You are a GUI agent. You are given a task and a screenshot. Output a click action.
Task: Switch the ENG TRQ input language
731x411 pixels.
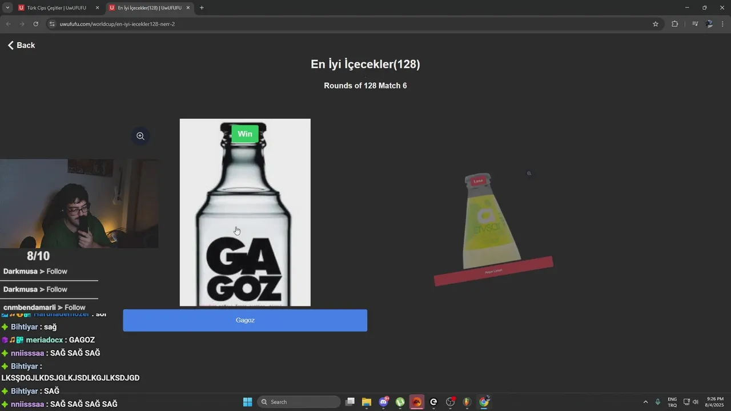point(672,402)
